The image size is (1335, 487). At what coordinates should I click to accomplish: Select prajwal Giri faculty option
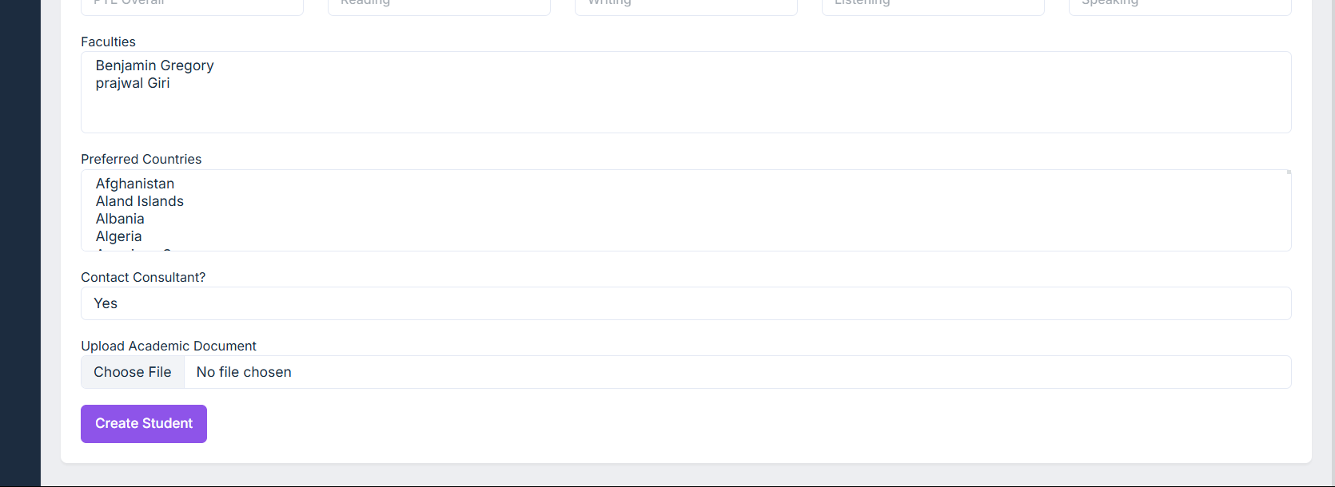(133, 83)
